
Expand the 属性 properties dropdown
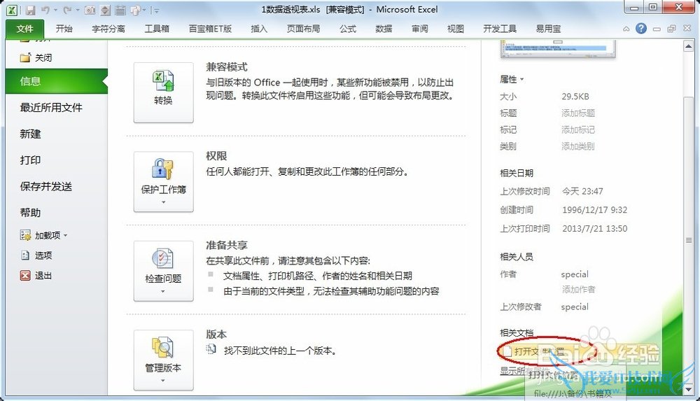(512, 80)
